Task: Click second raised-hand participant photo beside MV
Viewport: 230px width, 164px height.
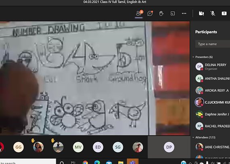Action: (x=58, y=147)
